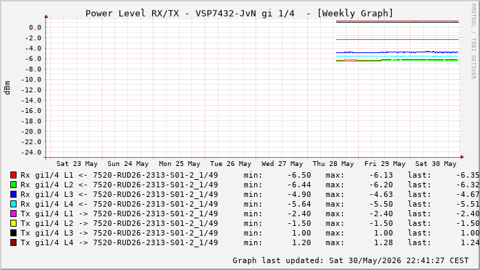Click the blue Rx L3 legend swatch
The height and width of the screenshot is (270, 480).
coord(13,194)
